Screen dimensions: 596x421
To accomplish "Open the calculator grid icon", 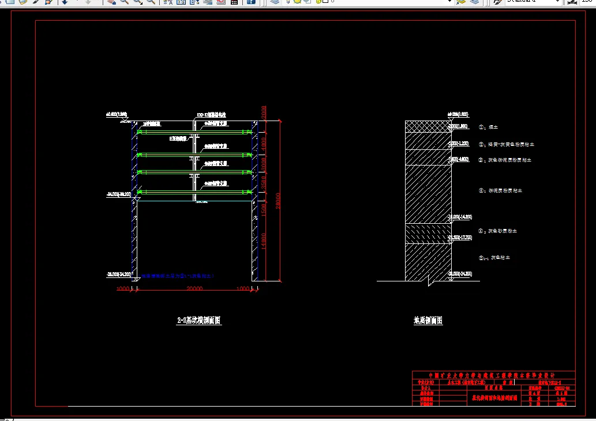I will pyautogui.click(x=234, y=2).
